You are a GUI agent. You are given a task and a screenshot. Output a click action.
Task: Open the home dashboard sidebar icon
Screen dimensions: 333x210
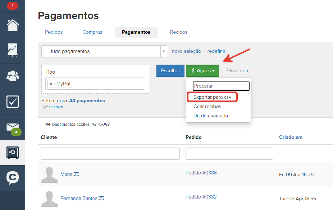13,25
